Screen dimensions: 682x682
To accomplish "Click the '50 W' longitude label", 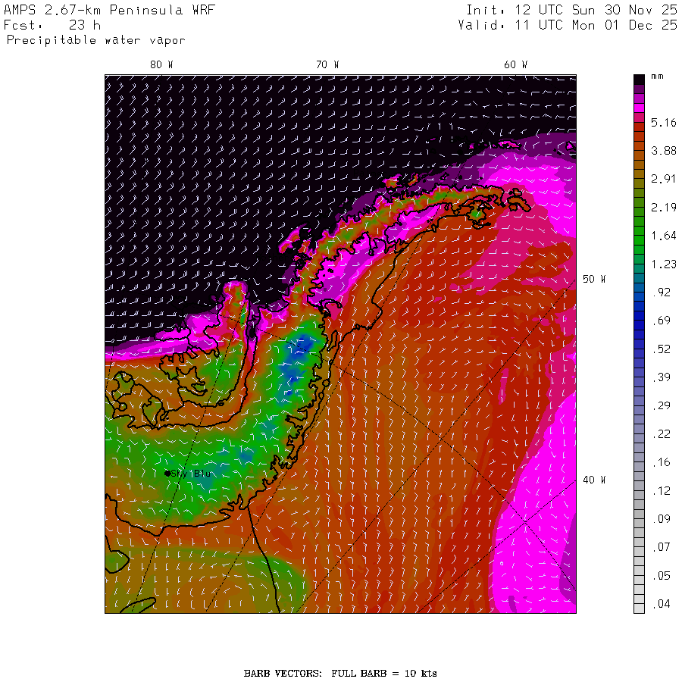I will pyautogui.click(x=594, y=279).
